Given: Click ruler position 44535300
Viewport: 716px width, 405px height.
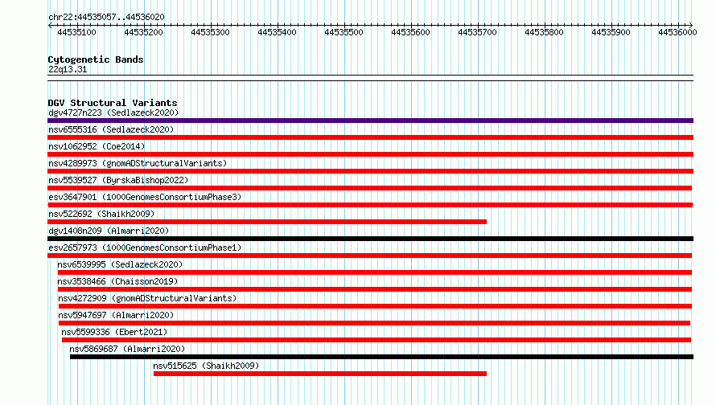Looking at the screenshot, I should coord(210,32).
